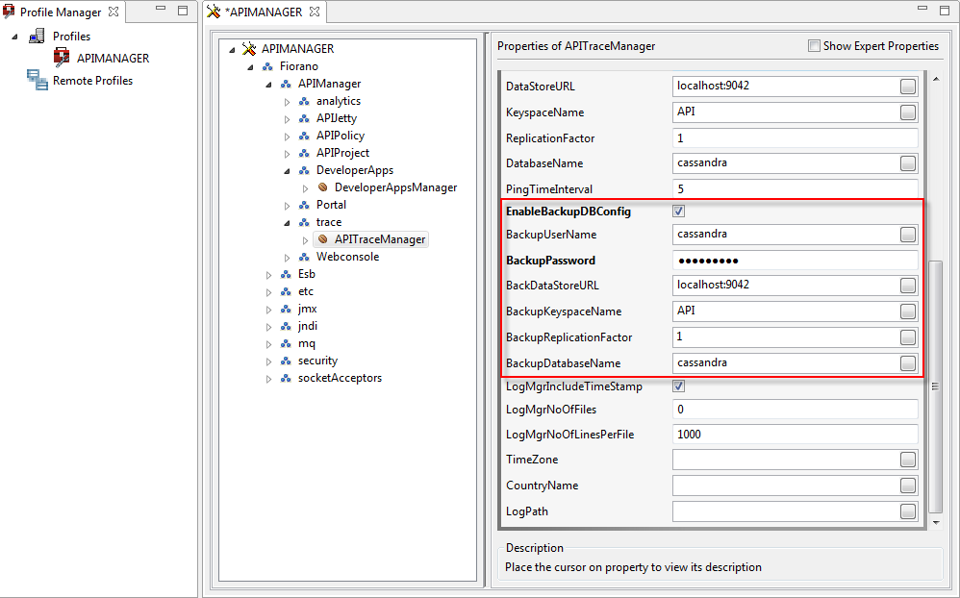Select the APIMANAGER profile icon in Profile Manager
Viewport: 960px width, 598px height.
pos(62,58)
